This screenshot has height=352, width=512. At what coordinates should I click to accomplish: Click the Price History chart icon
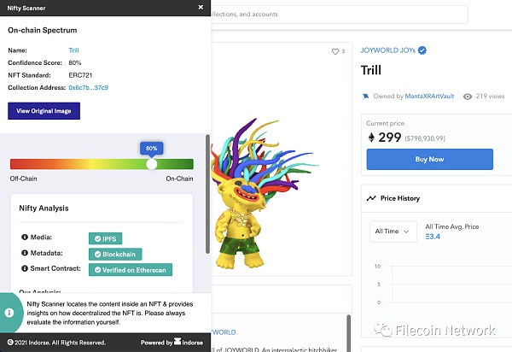coord(371,198)
